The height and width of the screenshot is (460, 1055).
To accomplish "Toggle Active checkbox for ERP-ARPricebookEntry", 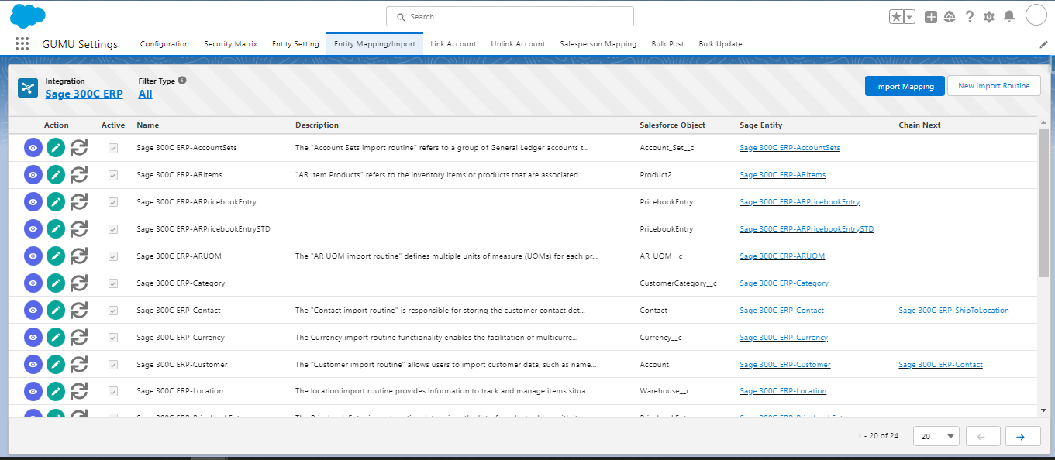I will tap(113, 202).
